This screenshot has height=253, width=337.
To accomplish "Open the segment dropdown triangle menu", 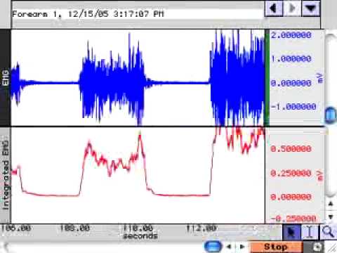I will [310, 8].
